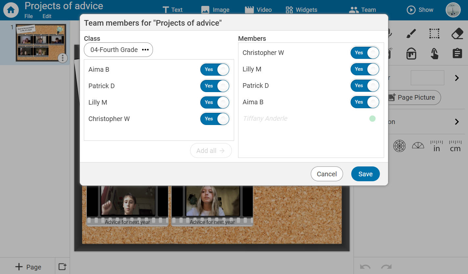
Task: Click the home icon button
Action: 11,10
